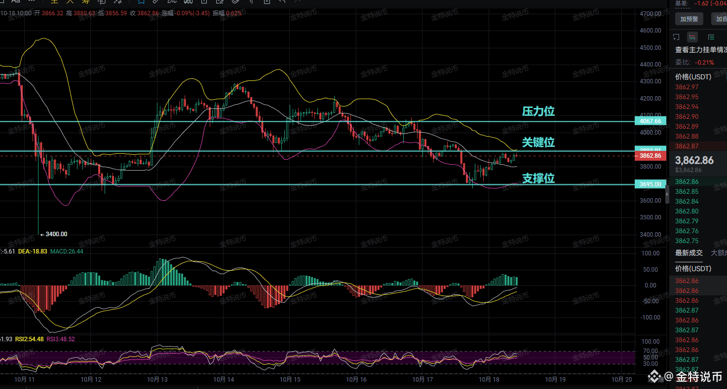Select the 压力位 resistance label on chart
The image size is (727, 389).
(538, 111)
